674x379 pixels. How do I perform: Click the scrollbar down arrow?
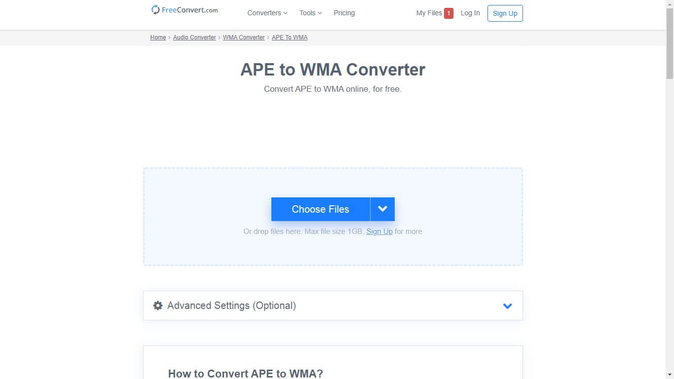tap(670, 375)
